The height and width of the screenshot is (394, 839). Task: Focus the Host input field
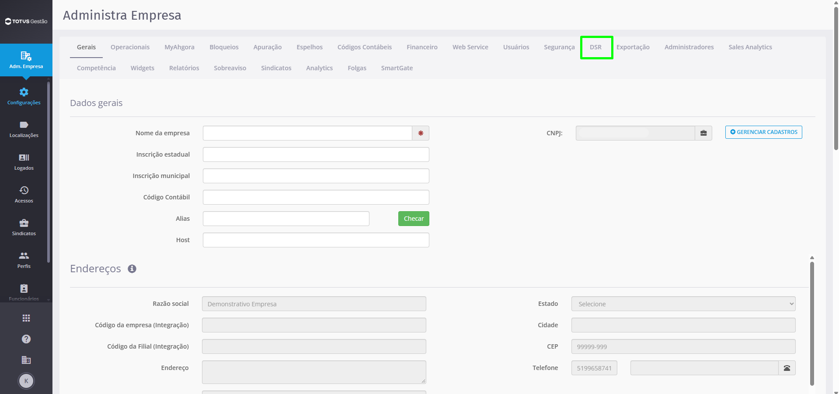tap(316, 240)
